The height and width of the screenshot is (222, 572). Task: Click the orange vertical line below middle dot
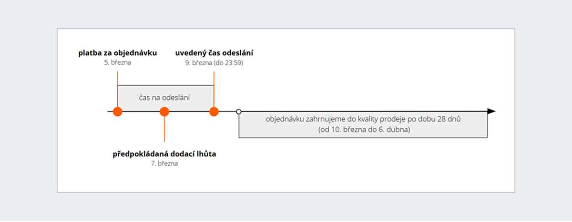[x=164, y=129]
